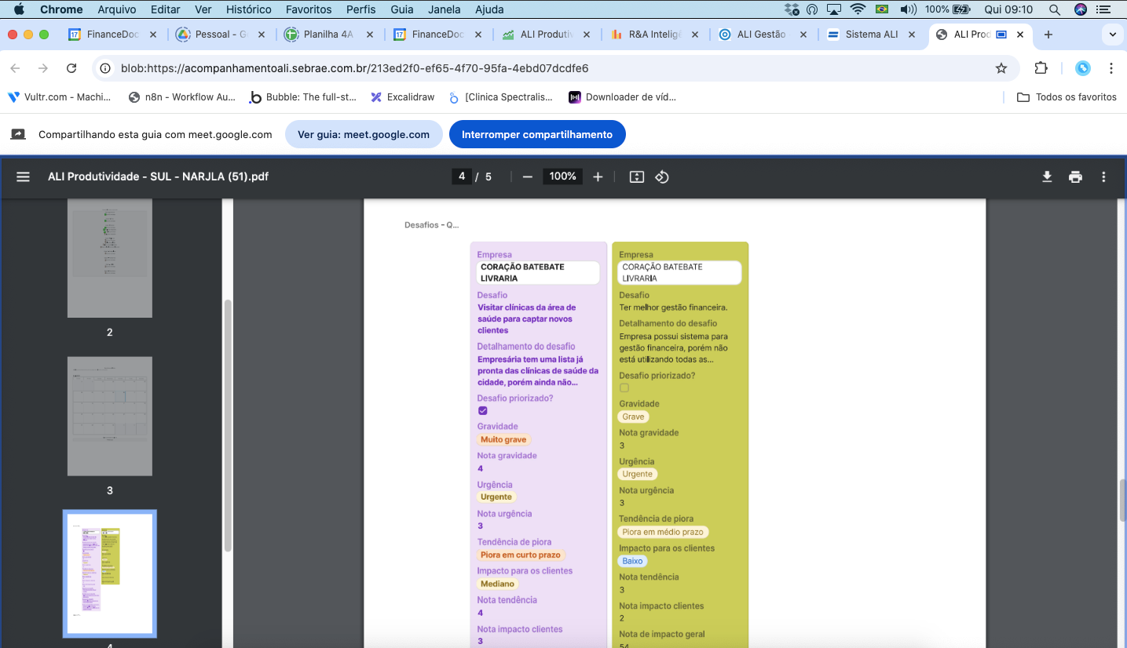The width and height of the screenshot is (1127, 648).
Task: Open PDF viewer more actions menu
Action: click(x=1103, y=177)
